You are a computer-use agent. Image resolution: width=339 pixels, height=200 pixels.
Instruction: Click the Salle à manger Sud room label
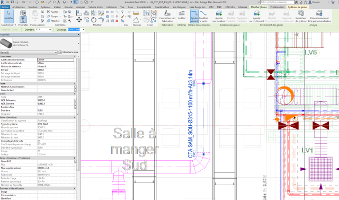tap(135, 149)
